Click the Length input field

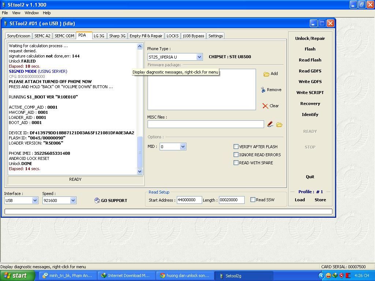(x=231, y=200)
